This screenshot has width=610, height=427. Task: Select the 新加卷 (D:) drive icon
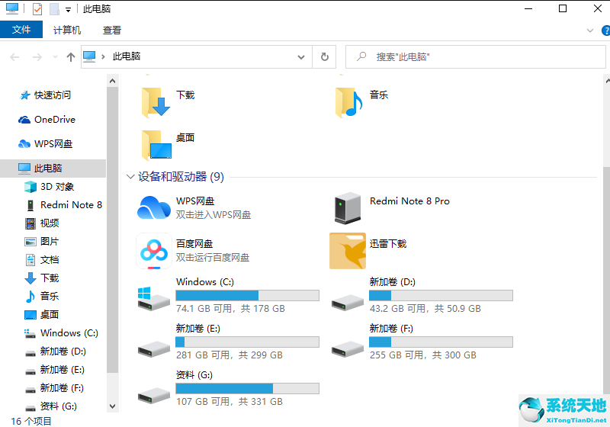tap(348, 302)
